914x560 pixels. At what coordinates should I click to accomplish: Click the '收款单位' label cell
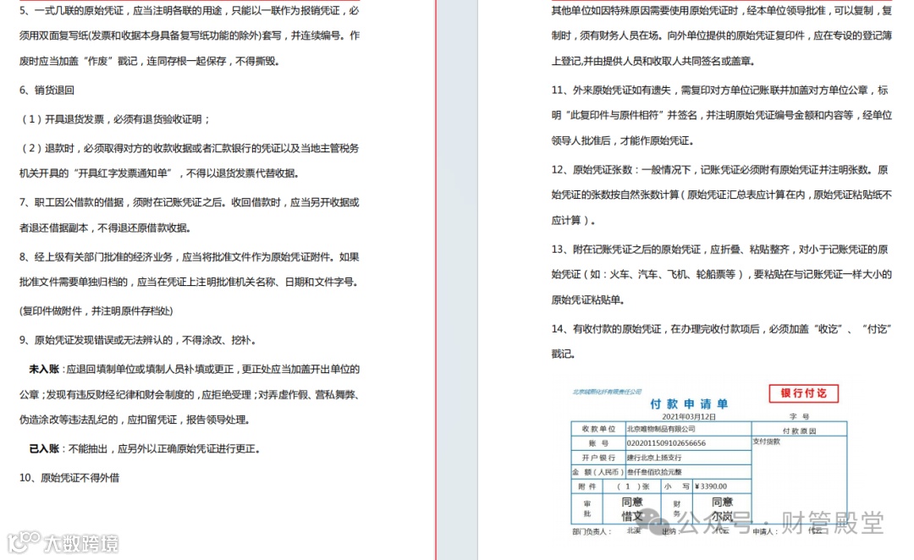pos(598,429)
